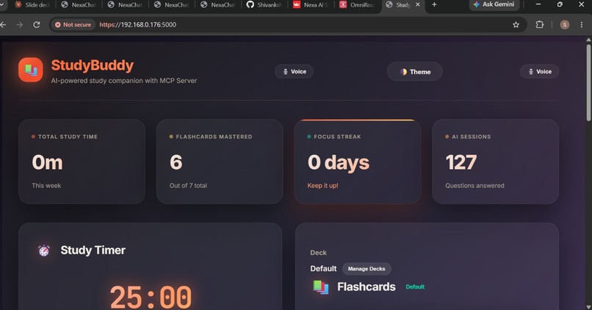Viewport: 592px width, 310px height.
Task: Open the browser extensions puzzle icon
Action: point(540,24)
